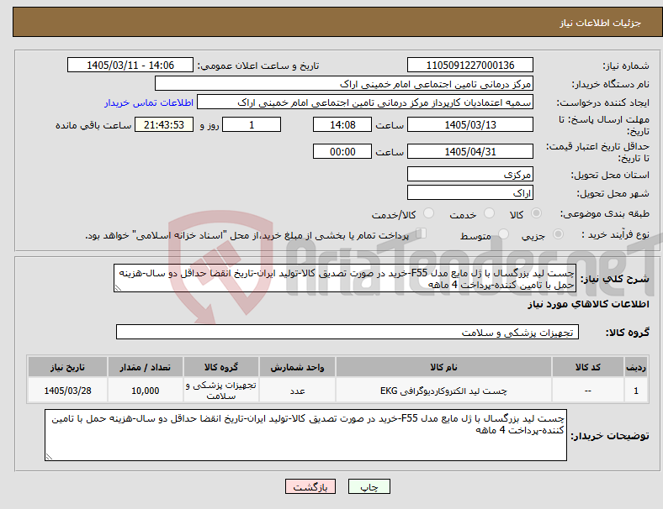The width and height of the screenshot is (663, 509).
Task: Click the buyer notes textarea توضیحات خریدار
Action: (x=305, y=435)
